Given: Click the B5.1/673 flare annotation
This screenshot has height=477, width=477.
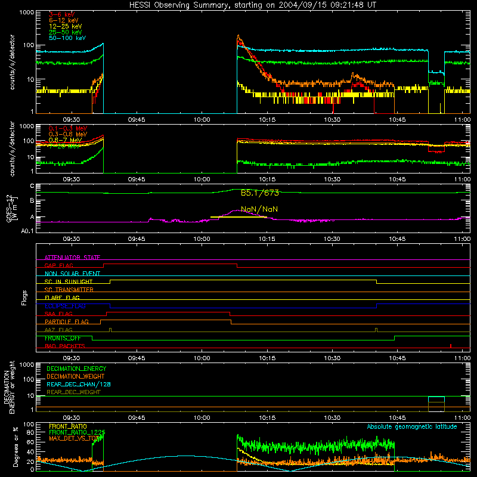Looking at the screenshot, I should click(x=260, y=193).
